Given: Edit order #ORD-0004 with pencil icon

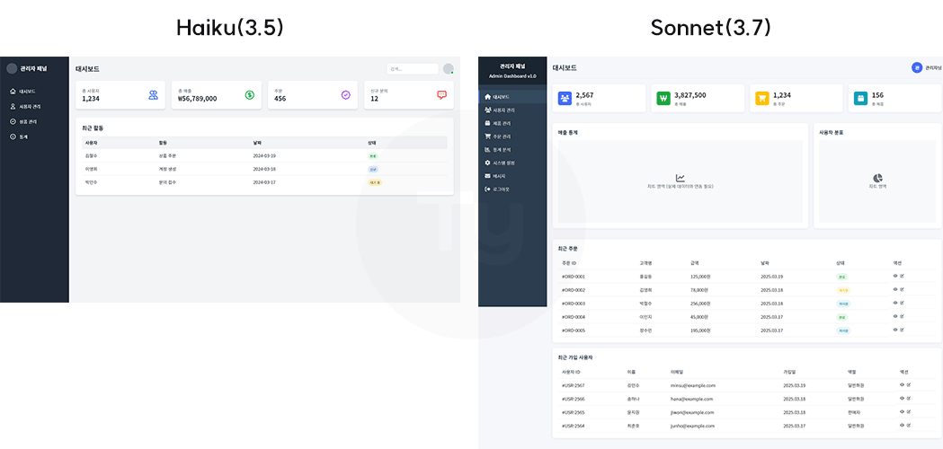Looking at the screenshot, I should pos(903,316).
